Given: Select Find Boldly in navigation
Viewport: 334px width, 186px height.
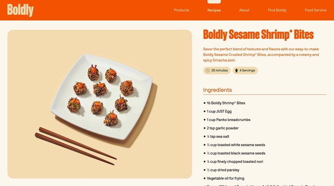Looking at the screenshot, I should coord(277,10).
